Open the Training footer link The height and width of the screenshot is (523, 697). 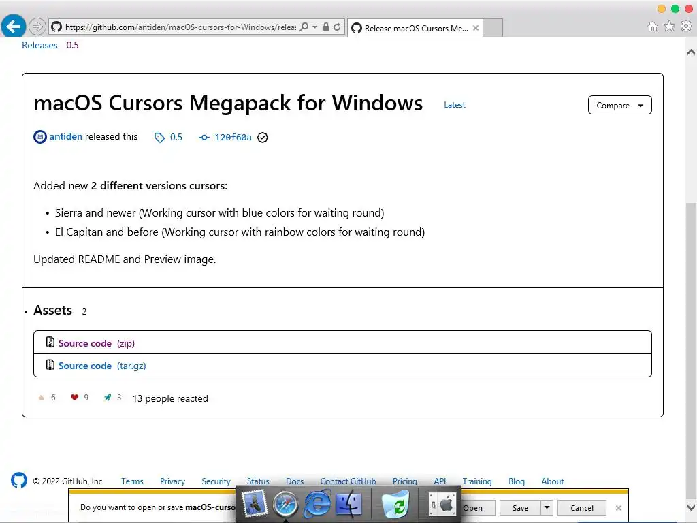pyautogui.click(x=477, y=481)
